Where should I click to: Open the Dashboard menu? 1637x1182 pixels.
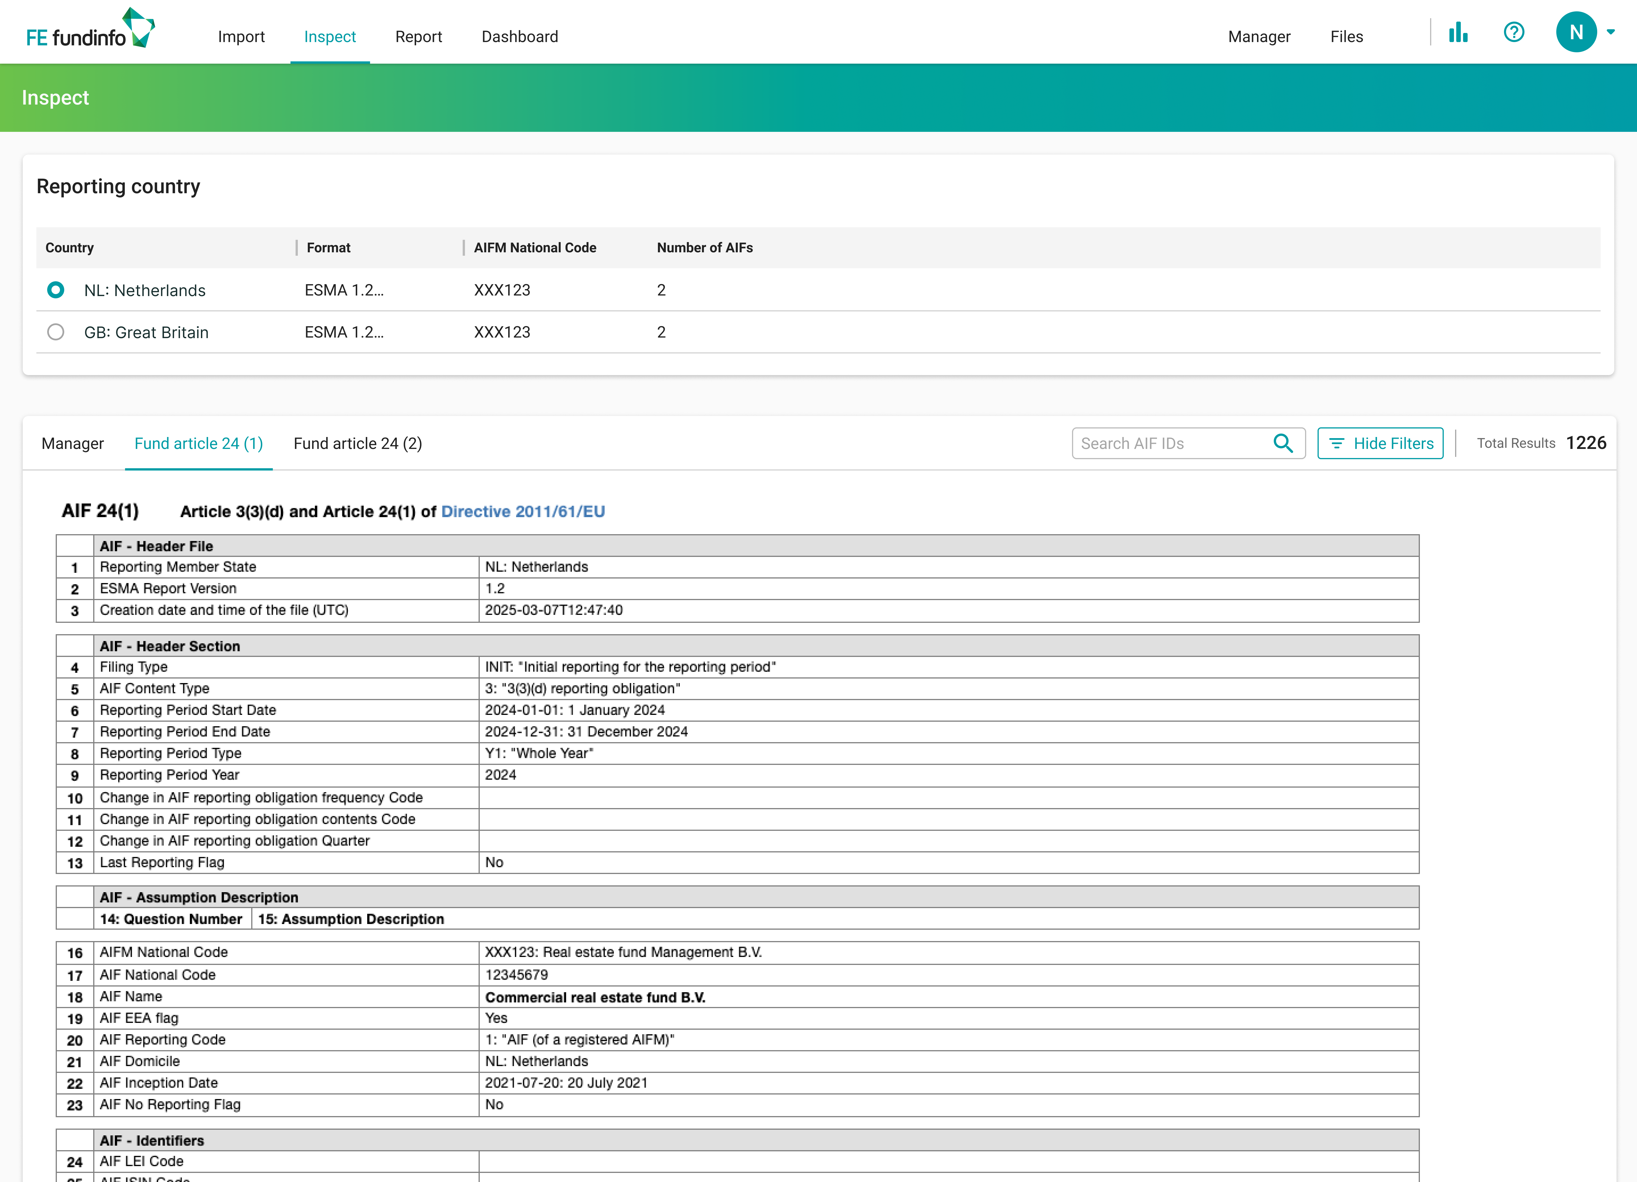pyautogui.click(x=520, y=37)
